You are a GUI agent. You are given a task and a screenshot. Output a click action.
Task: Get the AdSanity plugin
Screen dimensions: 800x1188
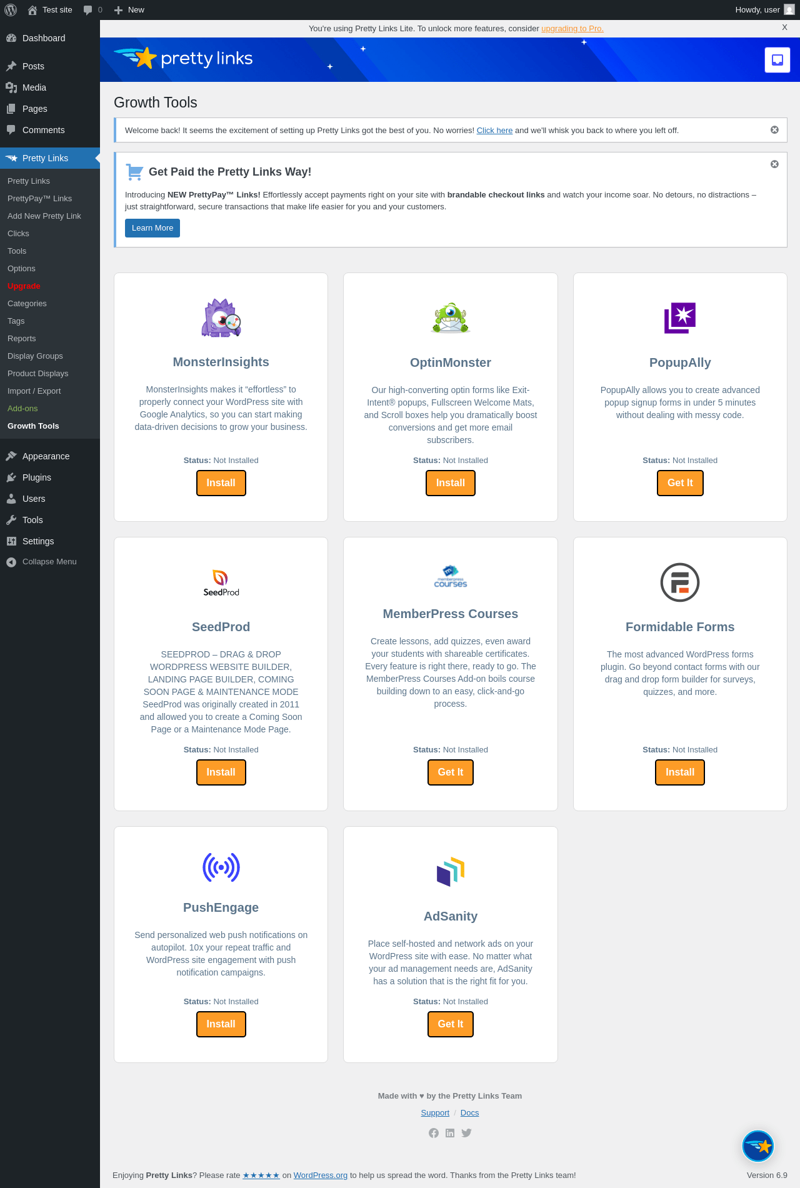click(x=451, y=1024)
